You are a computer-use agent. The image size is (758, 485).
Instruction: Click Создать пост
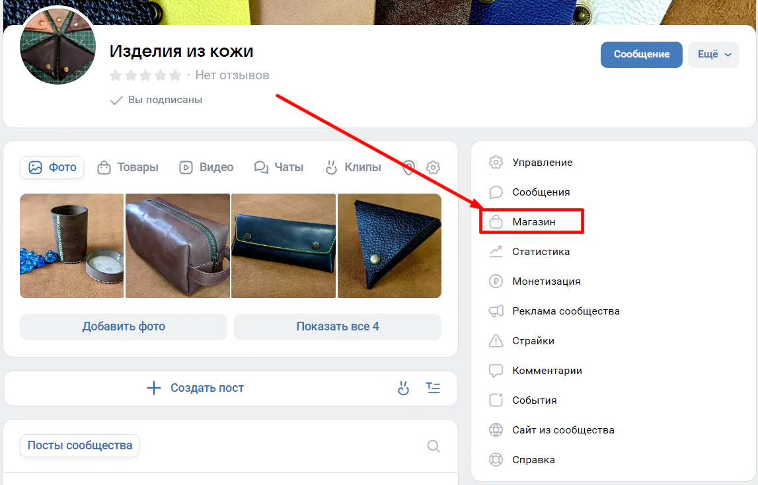(196, 388)
